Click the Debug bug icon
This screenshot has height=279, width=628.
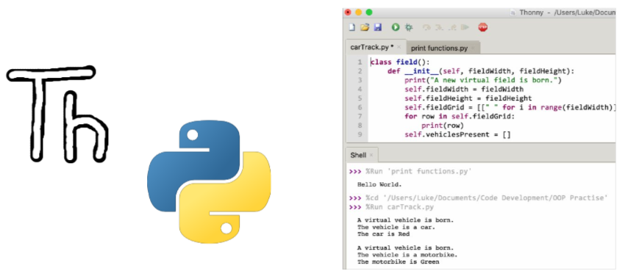pyautogui.click(x=409, y=27)
